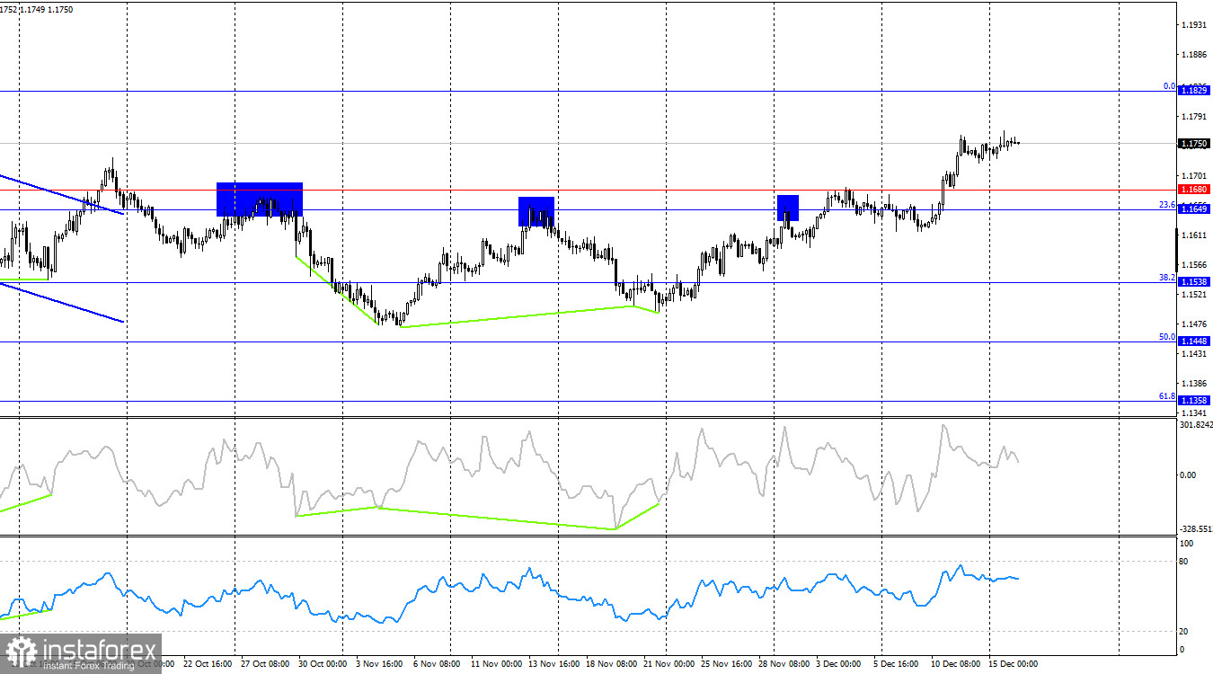The image size is (1213, 674).
Task: Click the 13 Nov 16:00 time label
Action: 553,665
